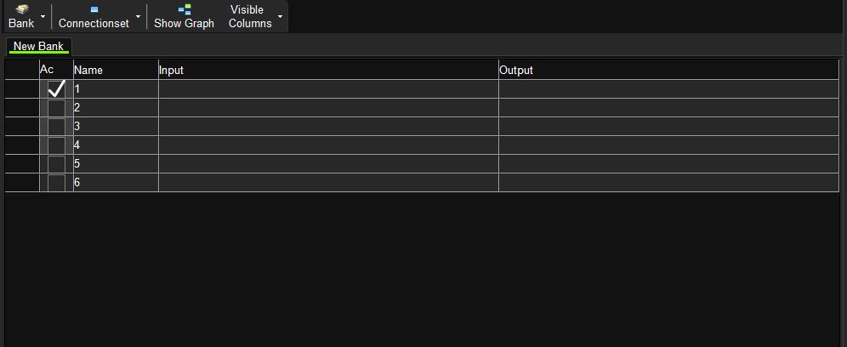Select the Output column header
This screenshot has width=847, height=347.
[x=668, y=70]
